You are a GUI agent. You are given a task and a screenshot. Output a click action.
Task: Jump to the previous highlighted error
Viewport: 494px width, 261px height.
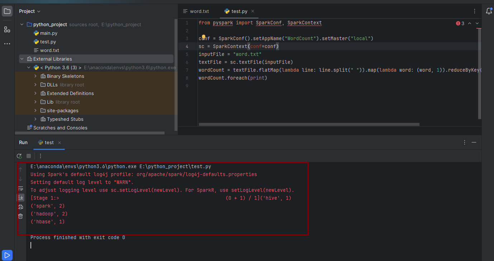coord(470,23)
